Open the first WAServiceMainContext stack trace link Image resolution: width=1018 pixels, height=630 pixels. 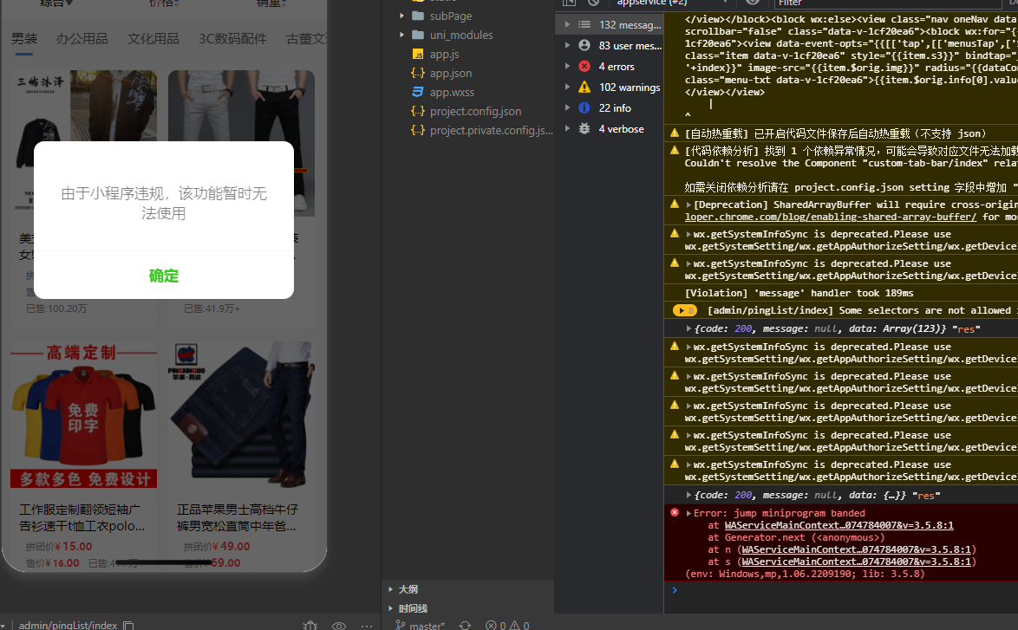[839, 525]
